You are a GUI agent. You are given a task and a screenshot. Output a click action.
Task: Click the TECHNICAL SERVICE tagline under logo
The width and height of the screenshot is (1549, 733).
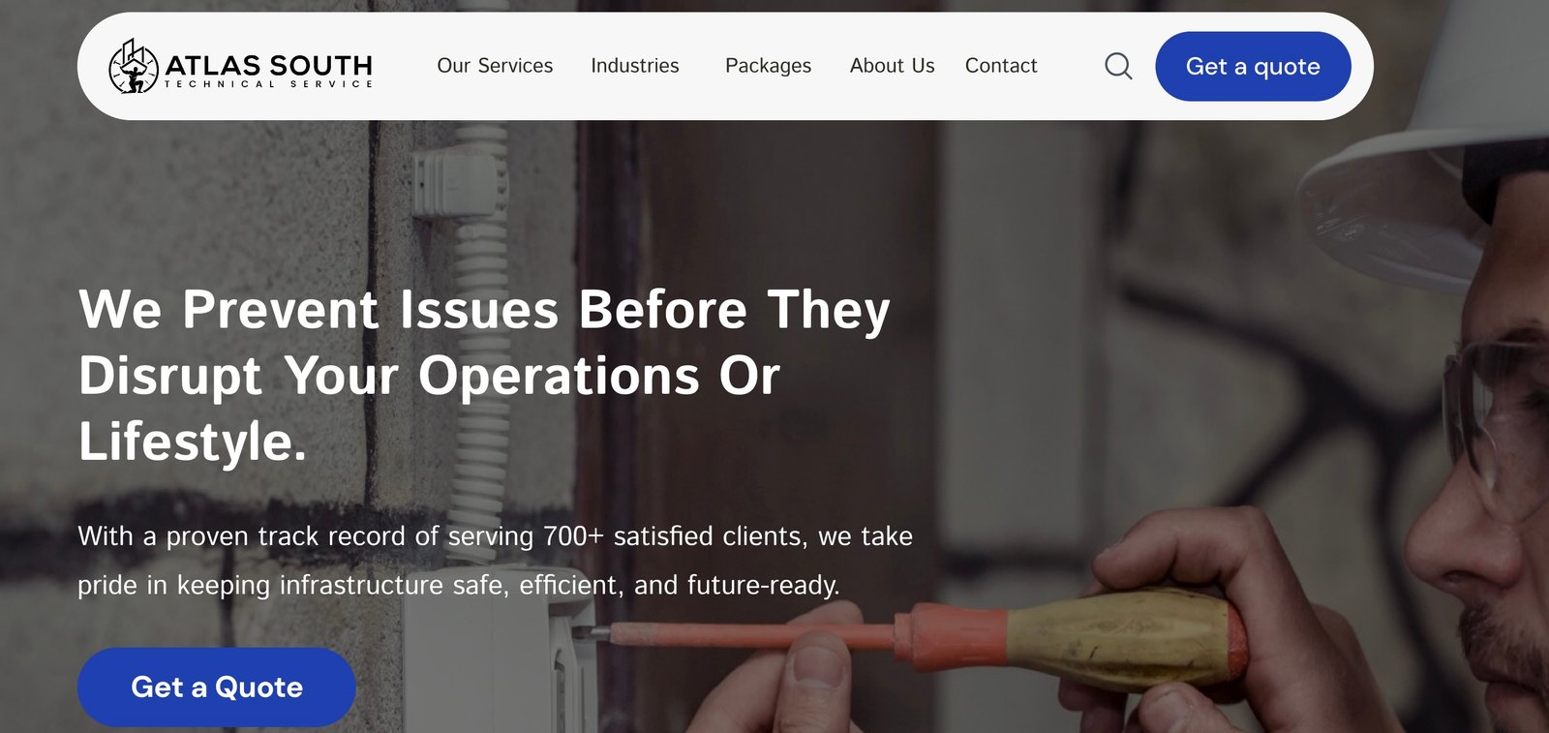(x=268, y=84)
